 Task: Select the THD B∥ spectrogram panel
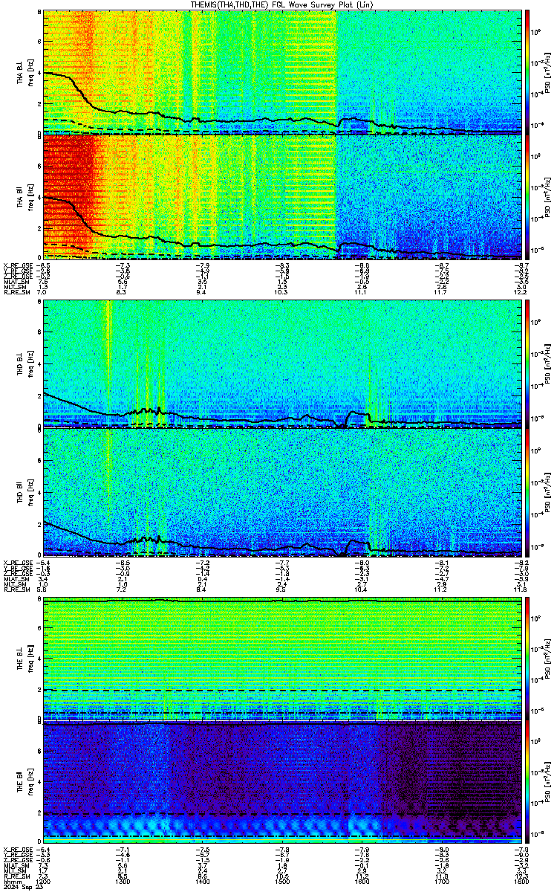click(281, 491)
